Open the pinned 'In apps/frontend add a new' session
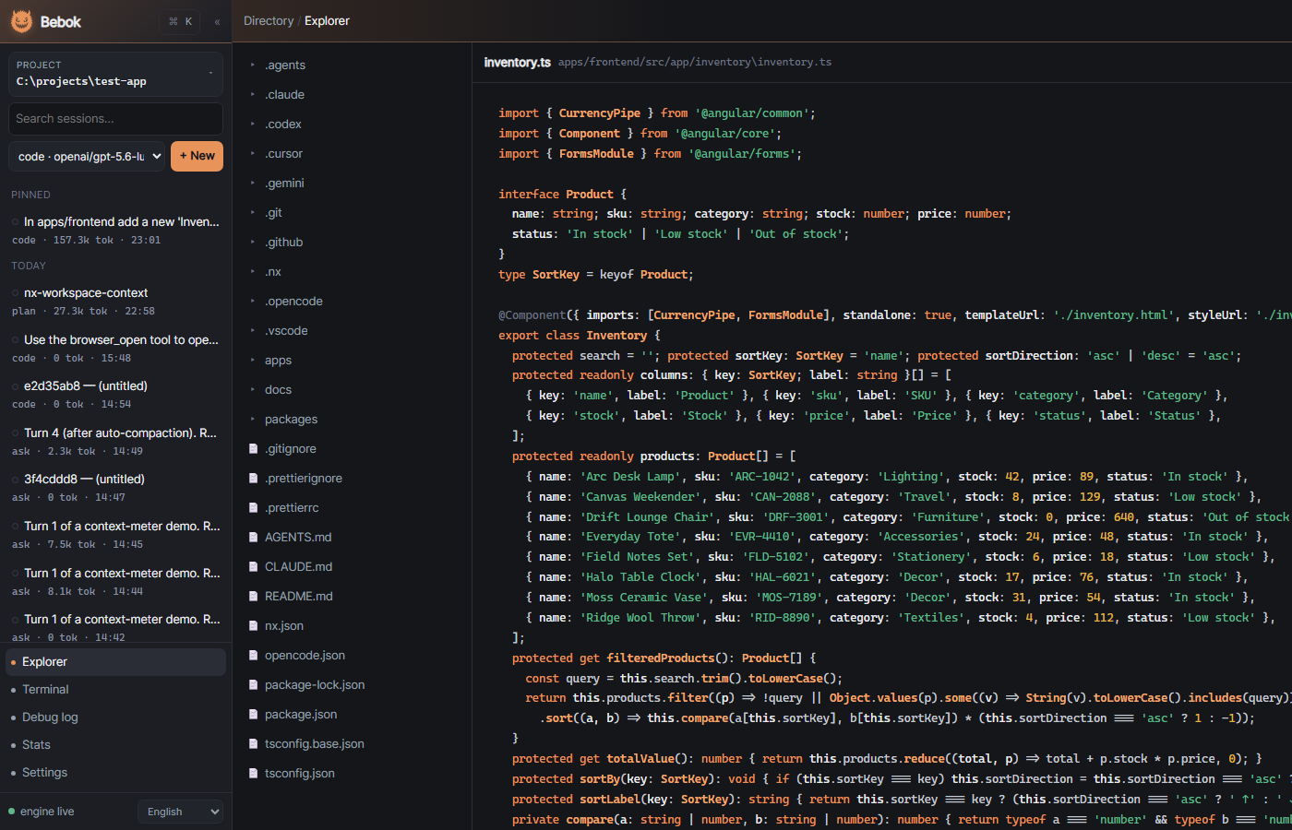 coord(115,231)
